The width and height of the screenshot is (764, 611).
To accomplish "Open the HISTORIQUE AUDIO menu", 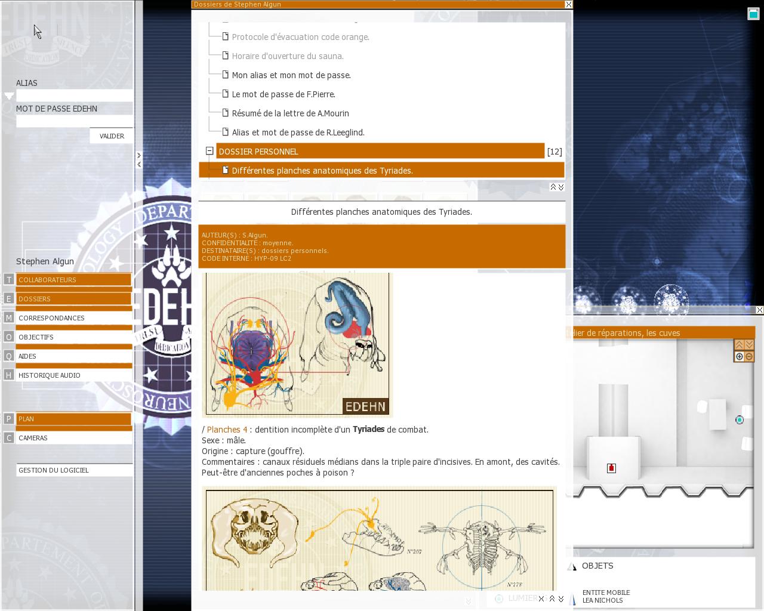I will pos(73,375).
